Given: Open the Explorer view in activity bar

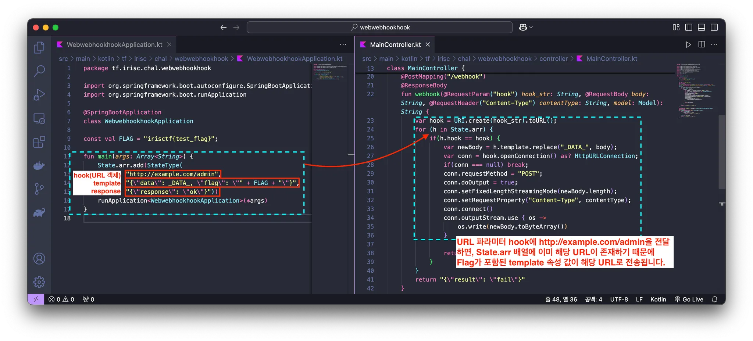Looking at the screenshot, I should [x=39, y=47].
